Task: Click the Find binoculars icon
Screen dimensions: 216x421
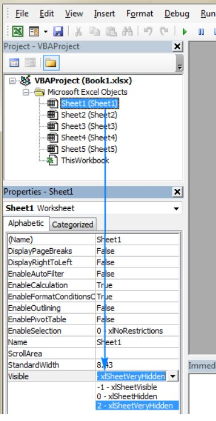Action: (x=127, y=31)
